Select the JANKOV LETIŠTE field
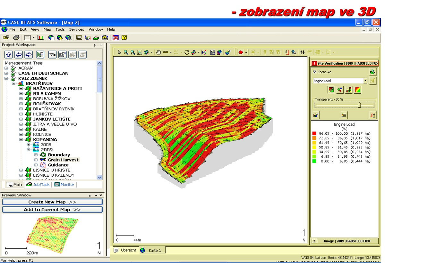427x263 pixels. pos(52,119)
